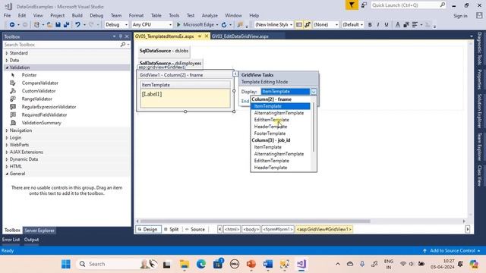486x273 pixels.
Task: Toggle Italic formatting
Action: click(378, 24)
